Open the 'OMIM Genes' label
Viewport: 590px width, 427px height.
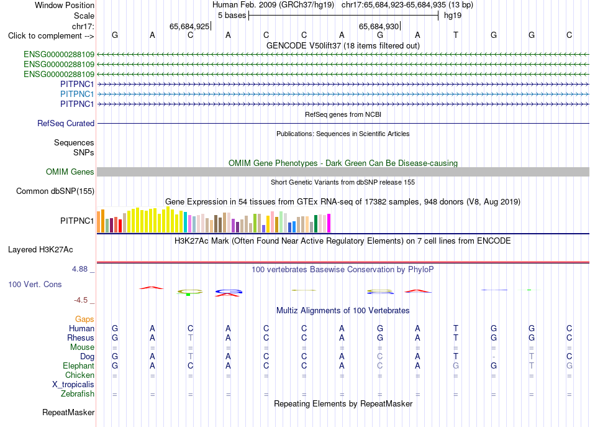click(x=70, y=172)
